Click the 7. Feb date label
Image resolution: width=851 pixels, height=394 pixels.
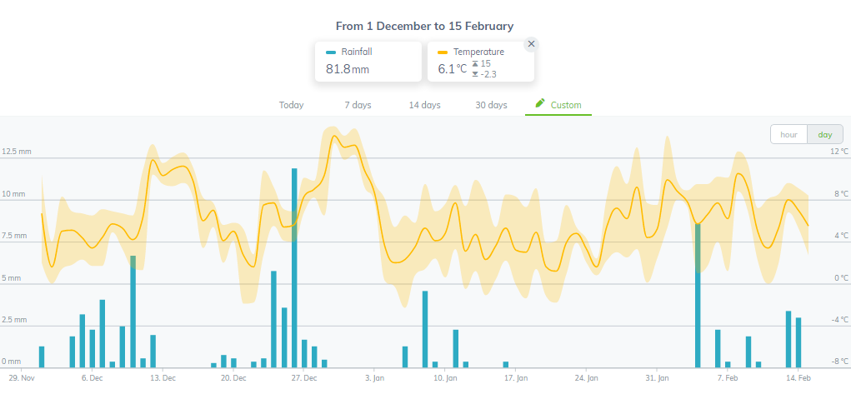[x=728, y=377]
